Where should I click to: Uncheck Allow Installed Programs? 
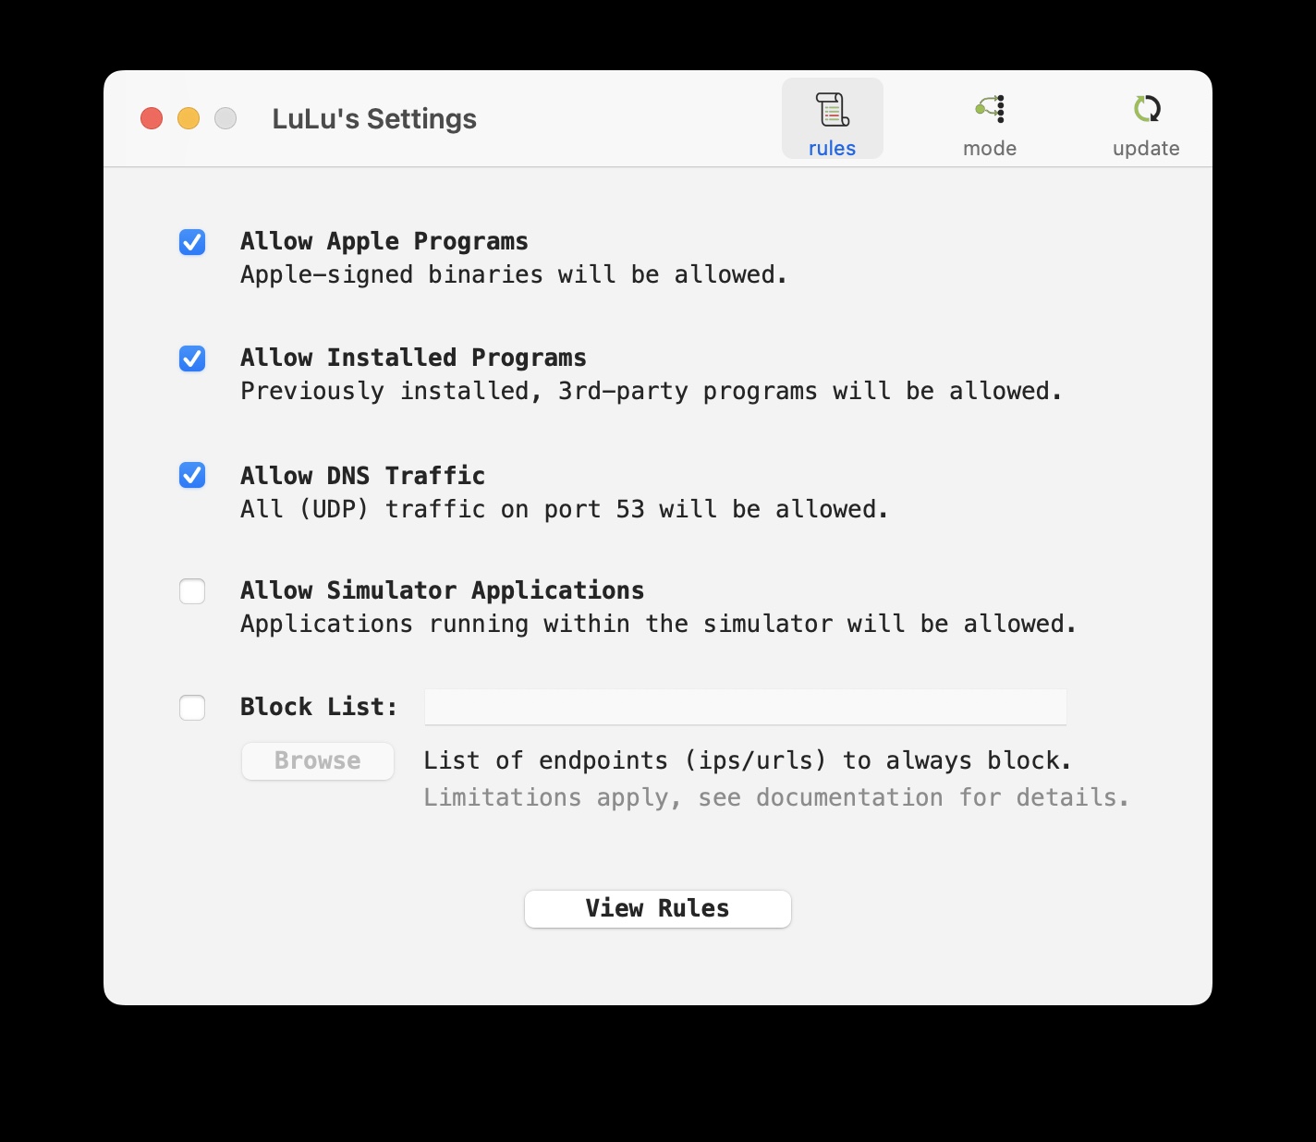[192, 358]
